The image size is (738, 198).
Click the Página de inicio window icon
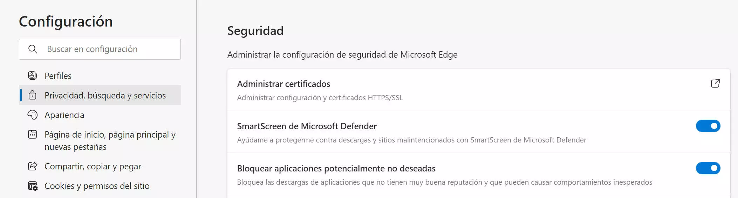click(32, 134)
